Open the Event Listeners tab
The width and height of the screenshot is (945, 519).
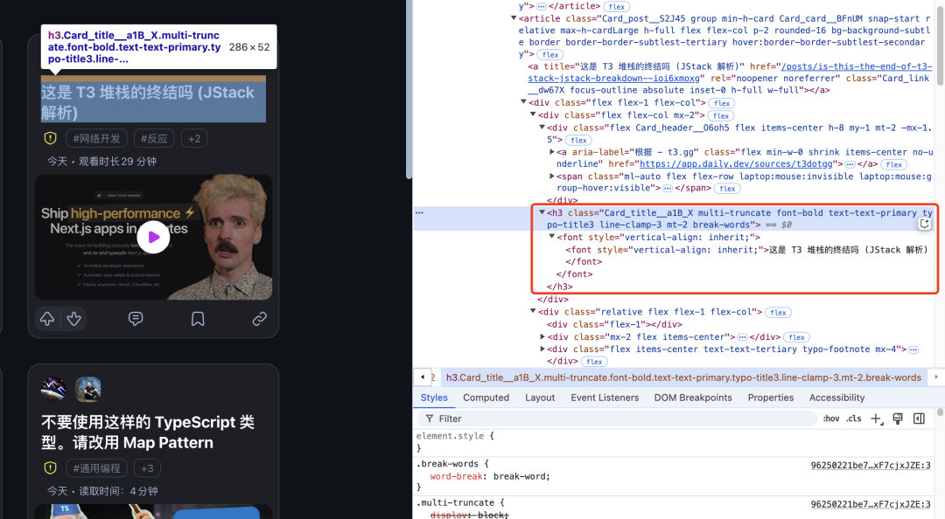coord(605,398)
